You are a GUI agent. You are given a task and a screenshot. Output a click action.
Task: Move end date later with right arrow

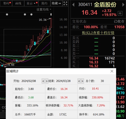82,81
